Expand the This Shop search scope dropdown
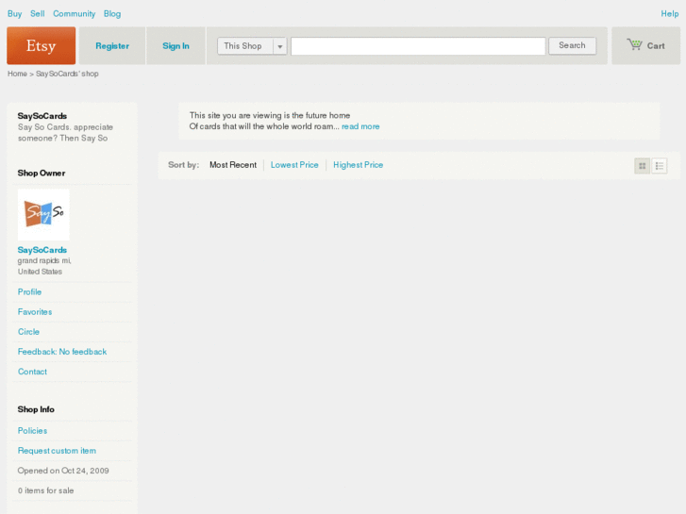The width and height of the screenshot is (686, 514). tap(252, 46)
